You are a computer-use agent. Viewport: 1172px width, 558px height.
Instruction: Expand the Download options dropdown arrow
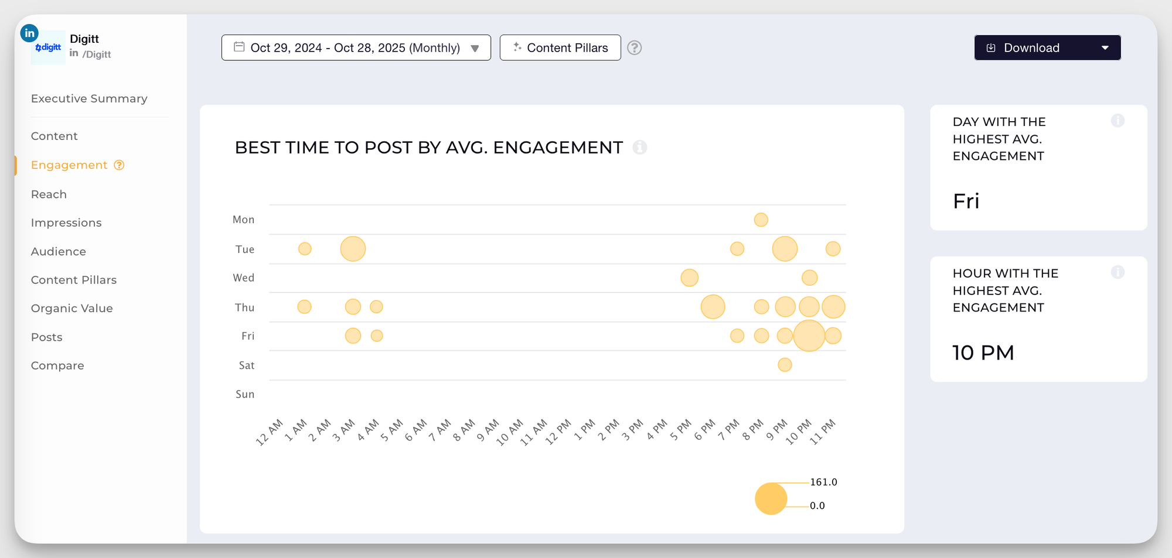coord(1105,47)
